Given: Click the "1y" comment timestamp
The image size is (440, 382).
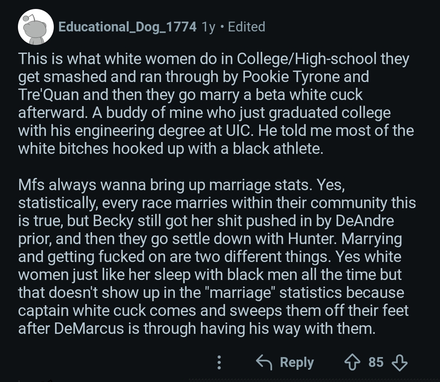Looking at the screenshot, I should point(209,27).
